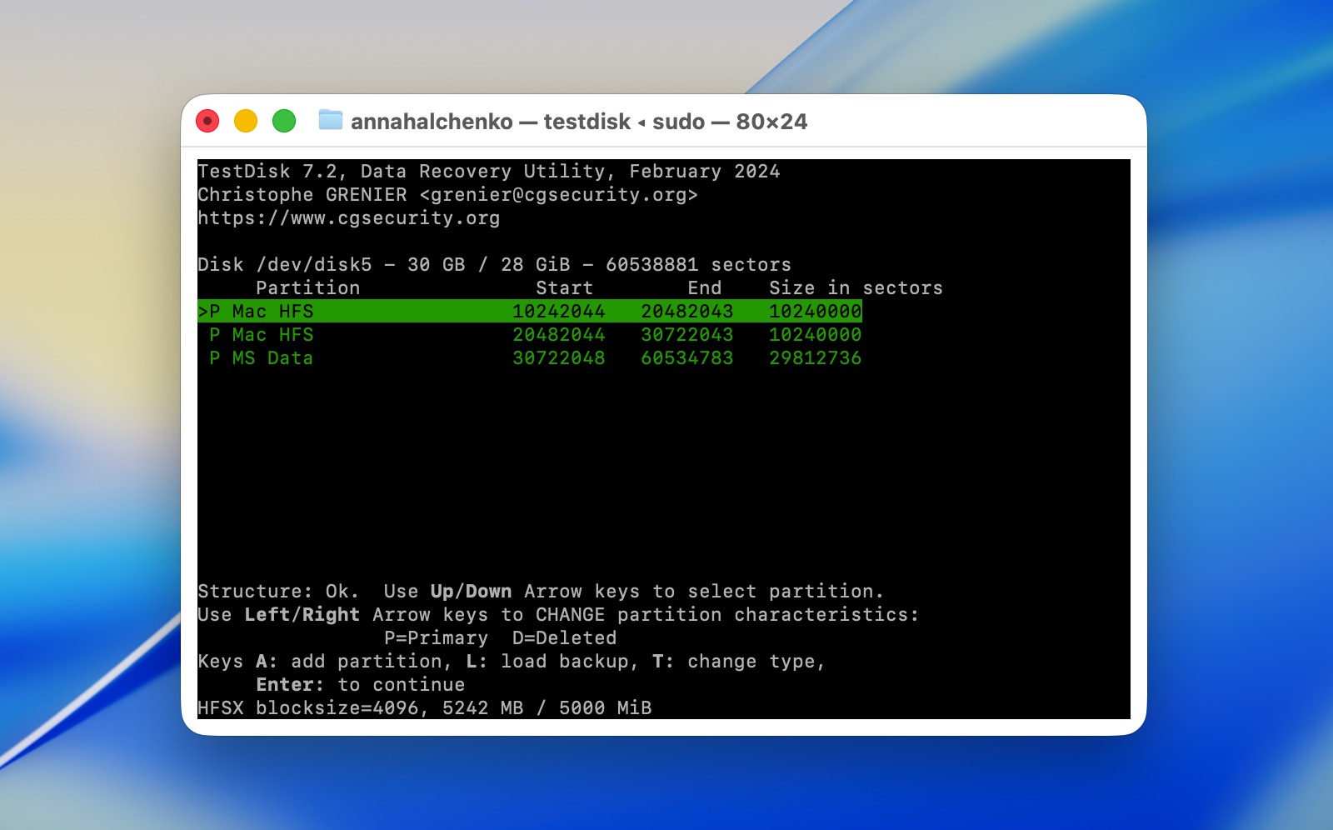Click the 'Start' column header

tap(564, 287)
